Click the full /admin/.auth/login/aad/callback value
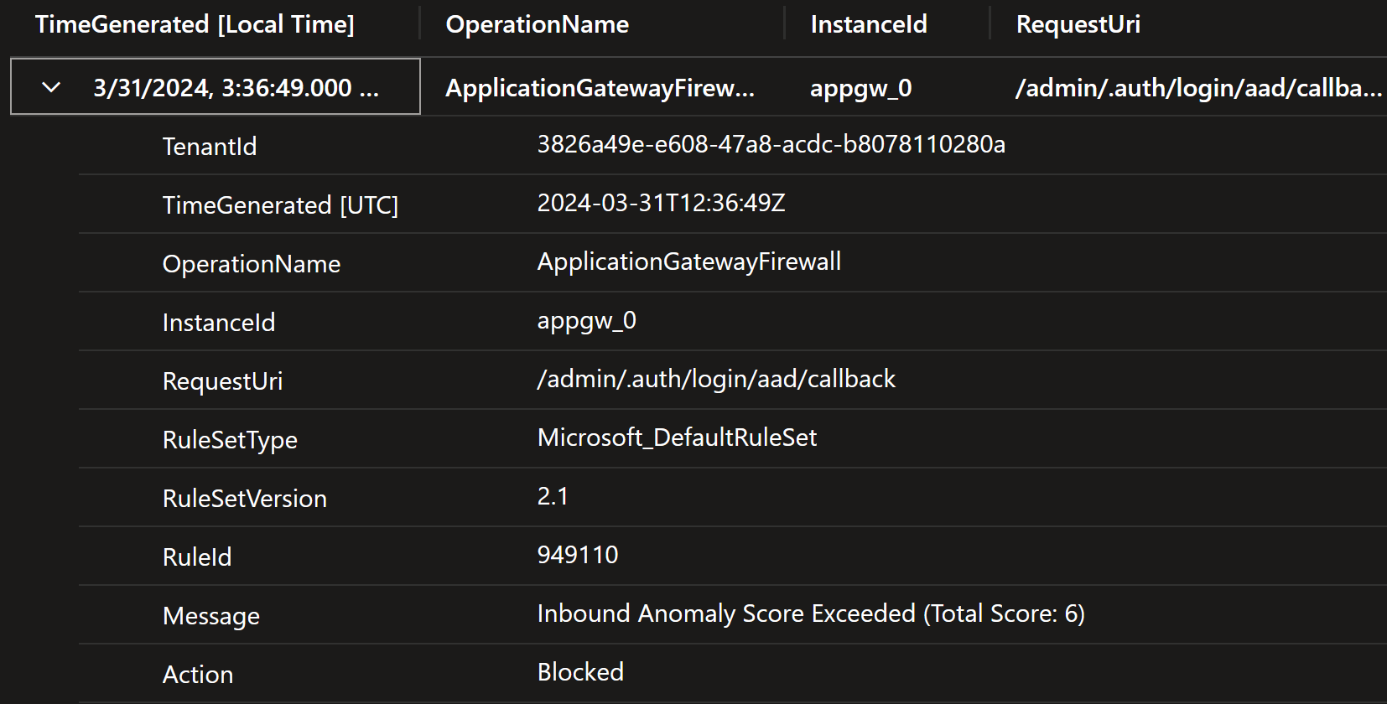This screenshot has height=704, width=1387. pyautogui.click(x=717, y=379)
